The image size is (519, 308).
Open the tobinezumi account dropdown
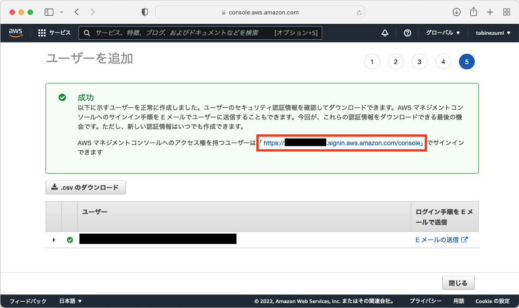[x=493, y=33]
